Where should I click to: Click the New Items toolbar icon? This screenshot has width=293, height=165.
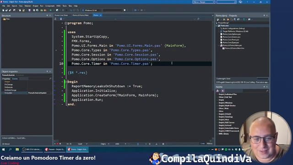3,10
